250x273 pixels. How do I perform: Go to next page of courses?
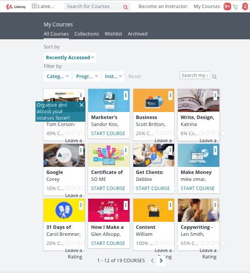[161, 261]
